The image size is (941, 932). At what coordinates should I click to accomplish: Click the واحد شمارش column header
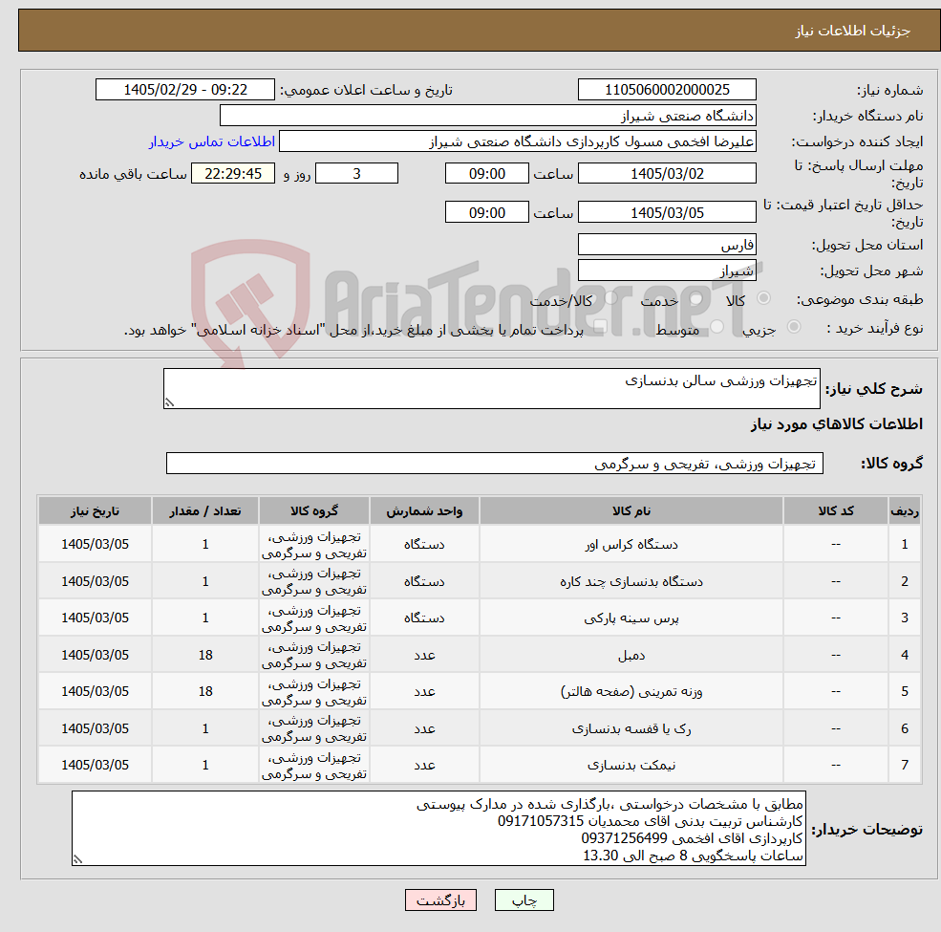pyautogui.click(x=424, y=511)
